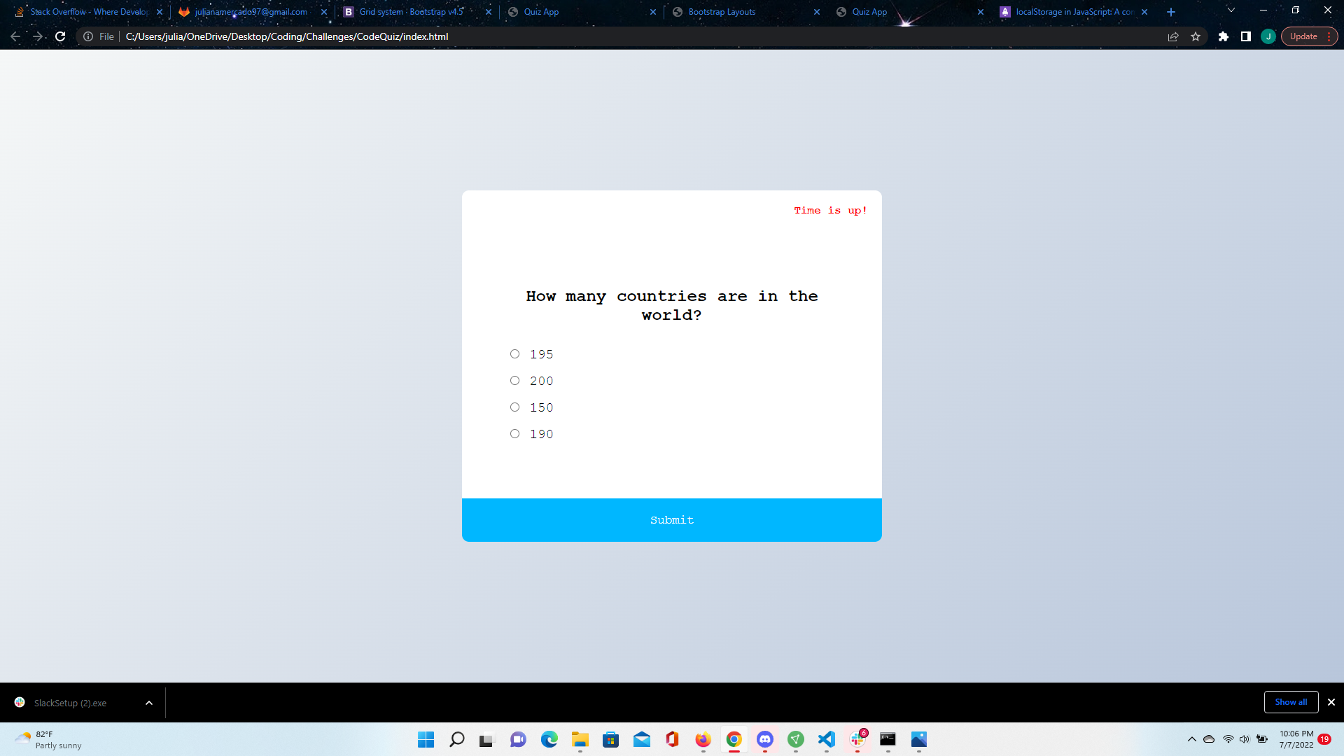Open Microsoft Edge from the taskbar
This screenshot has height=756, width=1344.
pos(550,740)
